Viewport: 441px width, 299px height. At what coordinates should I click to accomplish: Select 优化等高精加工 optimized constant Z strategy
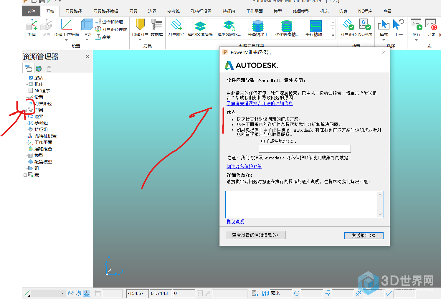click(287, 29)
